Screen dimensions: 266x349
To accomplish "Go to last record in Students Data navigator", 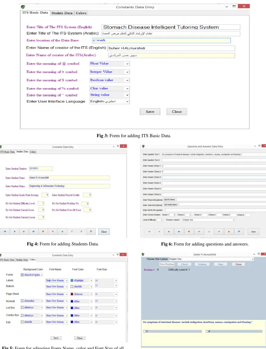I will pyautogui.click(x=34, y=232).
